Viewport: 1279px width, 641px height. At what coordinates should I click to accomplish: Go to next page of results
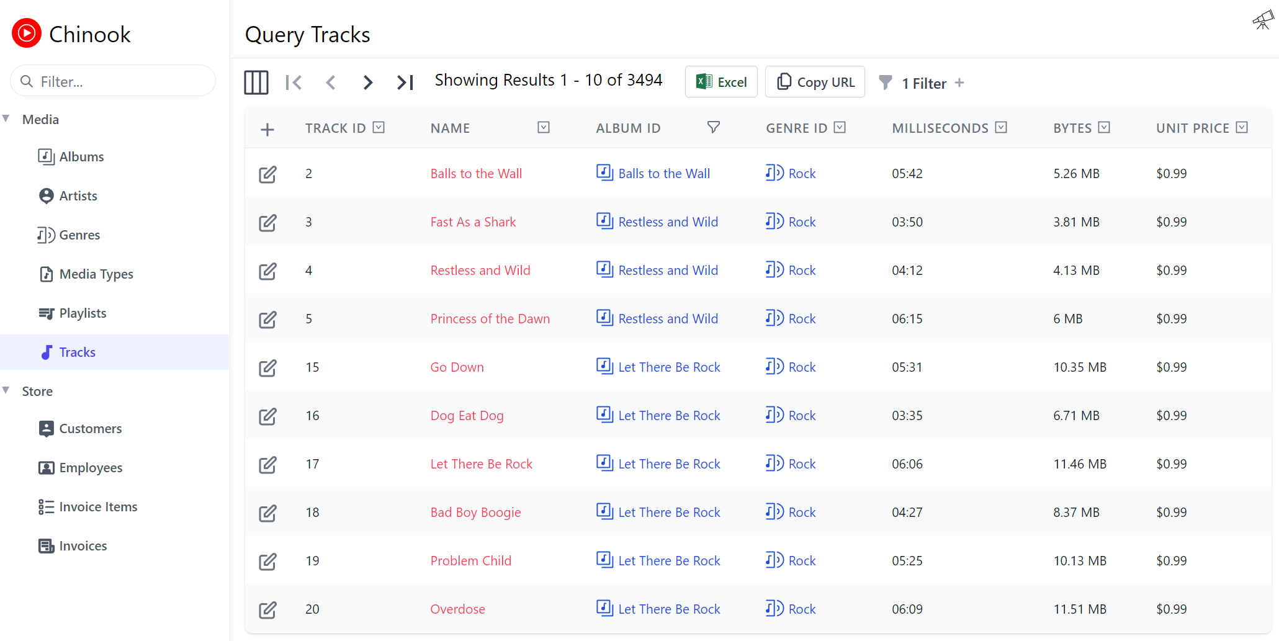click(x=368, y=82)
